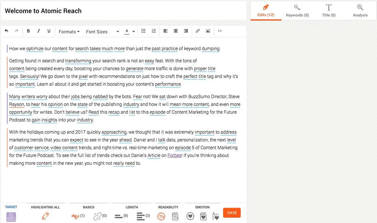This screenshot has width=377, height=223.
Task: Undo the last edit
Action: tap(6, 31)
